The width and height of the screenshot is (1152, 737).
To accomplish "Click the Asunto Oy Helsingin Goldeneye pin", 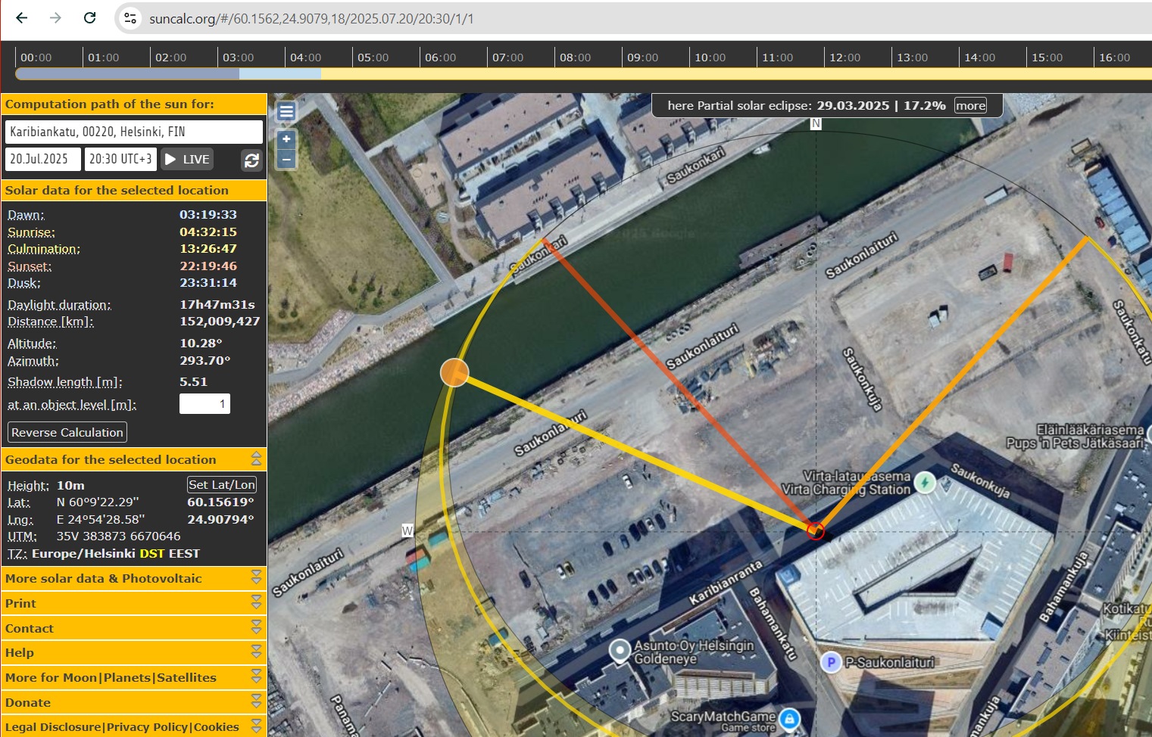I will [620, 650].
